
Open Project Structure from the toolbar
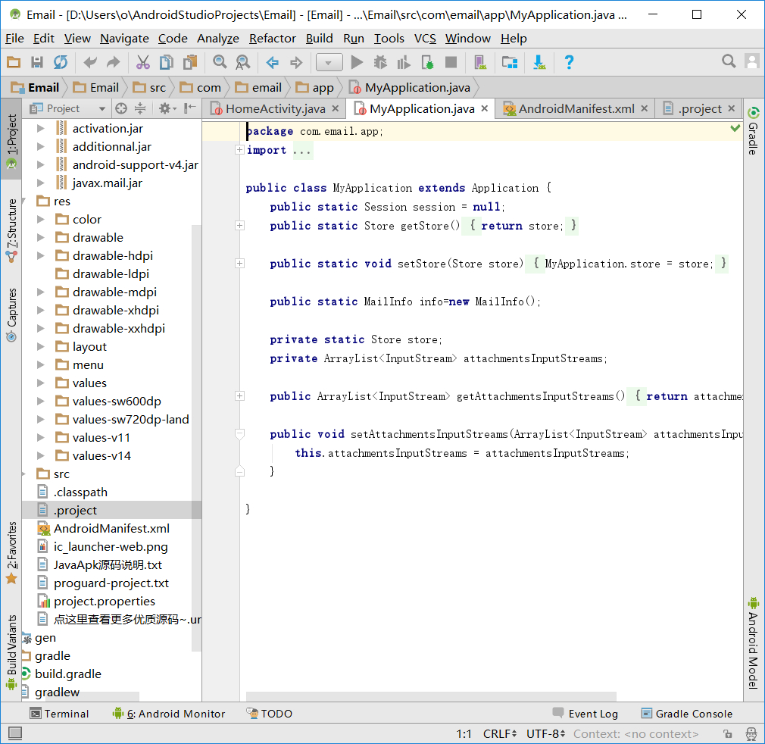click(510, 62)
